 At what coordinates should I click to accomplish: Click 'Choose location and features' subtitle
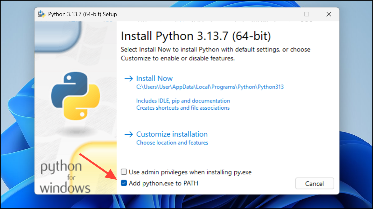[x=172, y=143]
